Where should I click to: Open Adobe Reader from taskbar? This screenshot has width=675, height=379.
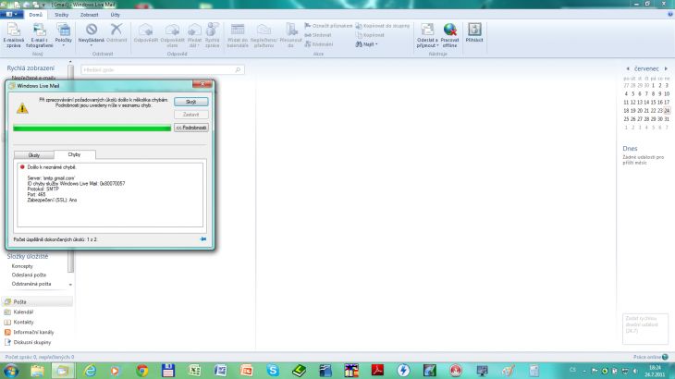377,371
